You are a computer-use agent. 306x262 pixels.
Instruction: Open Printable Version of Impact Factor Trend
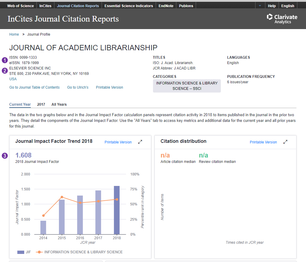click(x=118, y=142)
